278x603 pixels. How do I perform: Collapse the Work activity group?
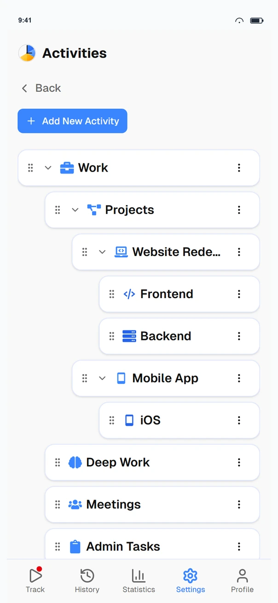(48, 168)
